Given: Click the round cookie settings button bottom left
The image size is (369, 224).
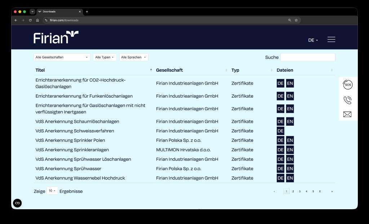Looking at the screenshot, I should (x=17, y=203).
